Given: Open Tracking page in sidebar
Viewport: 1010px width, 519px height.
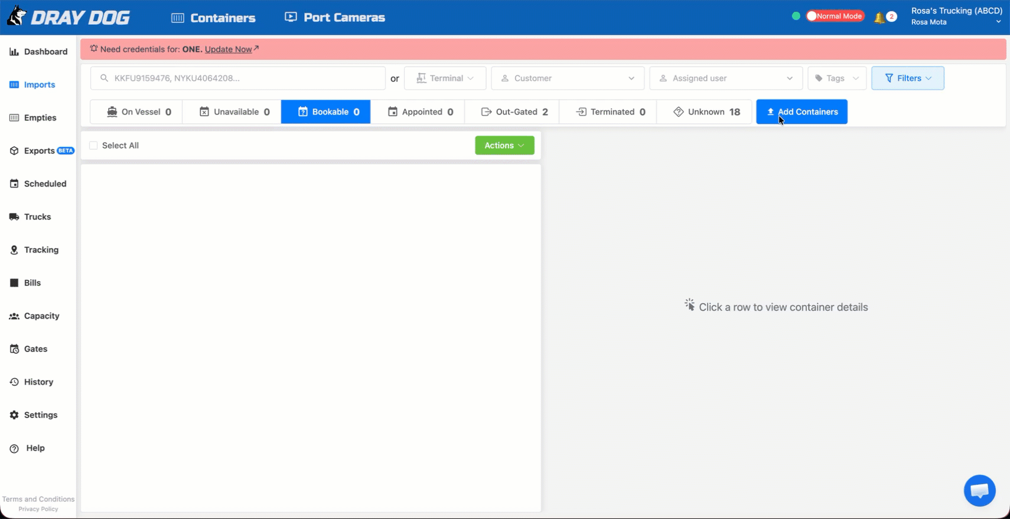Looking at the screenshot, I should (34, 250).
